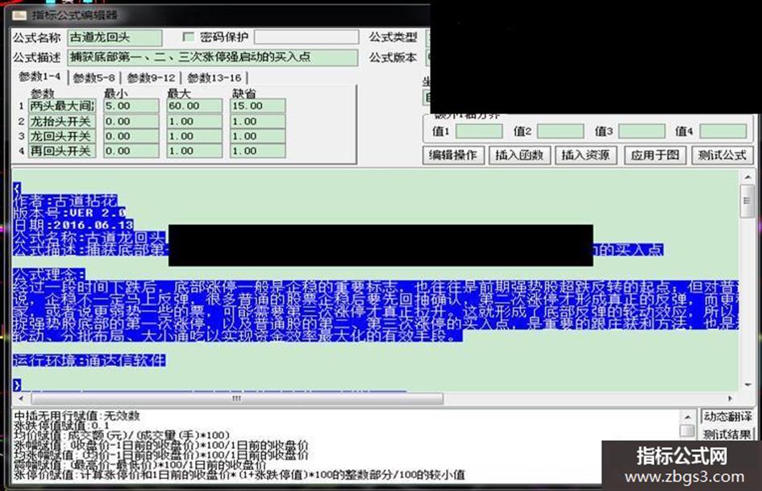Toggle the 密码保护 checkbox
The image size is (762, 491).
(188, 37)
